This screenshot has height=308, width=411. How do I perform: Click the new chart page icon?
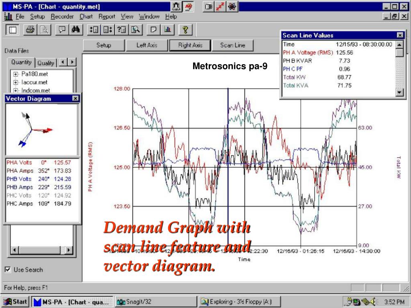pyautogui.click(x=12, y=30)
